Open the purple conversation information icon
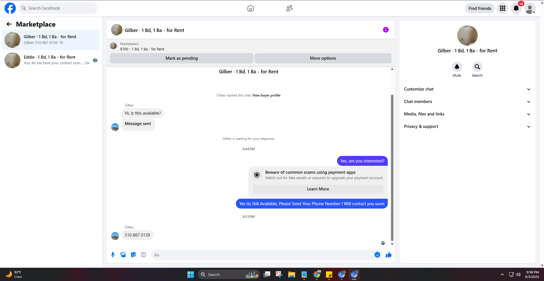This screenshot has width=544, height=281. pyautogui.click(x=386, y=30)
